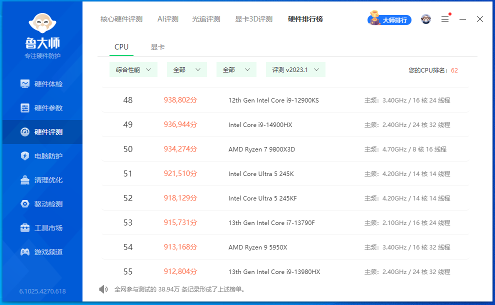Open 工具市场 toolbox icon in sidebar

click(x=25, y=227)
